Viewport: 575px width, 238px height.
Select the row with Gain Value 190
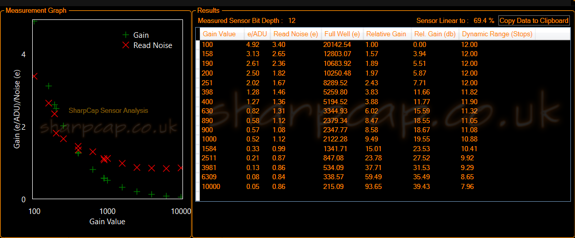coord(385,63)
